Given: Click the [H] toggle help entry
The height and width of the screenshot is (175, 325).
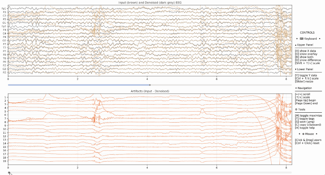Looking at the screenshot, I should click(305, 128).
